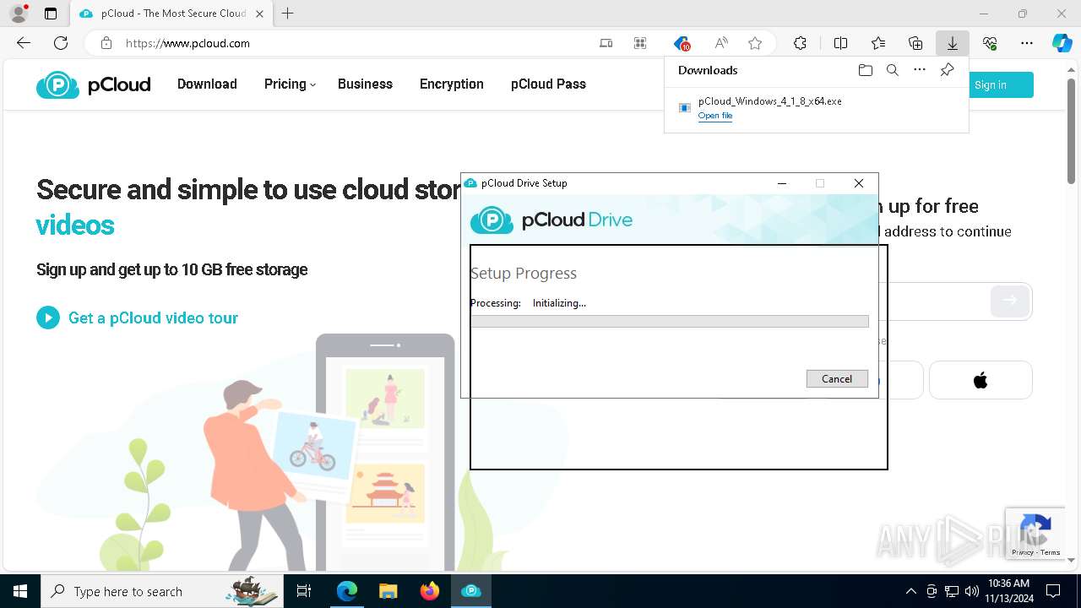Screen dimensions: 1081x608
Task: Open the app available icon in address bar
Action: [x=606, y=43]
